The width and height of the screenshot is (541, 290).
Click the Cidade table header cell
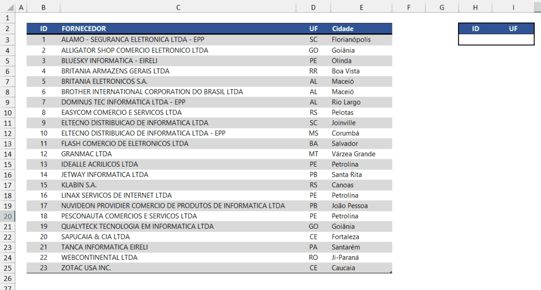pyautogui.click(x=361, y=28)
